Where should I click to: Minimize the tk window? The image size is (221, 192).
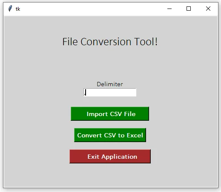[x=169, y=9]
